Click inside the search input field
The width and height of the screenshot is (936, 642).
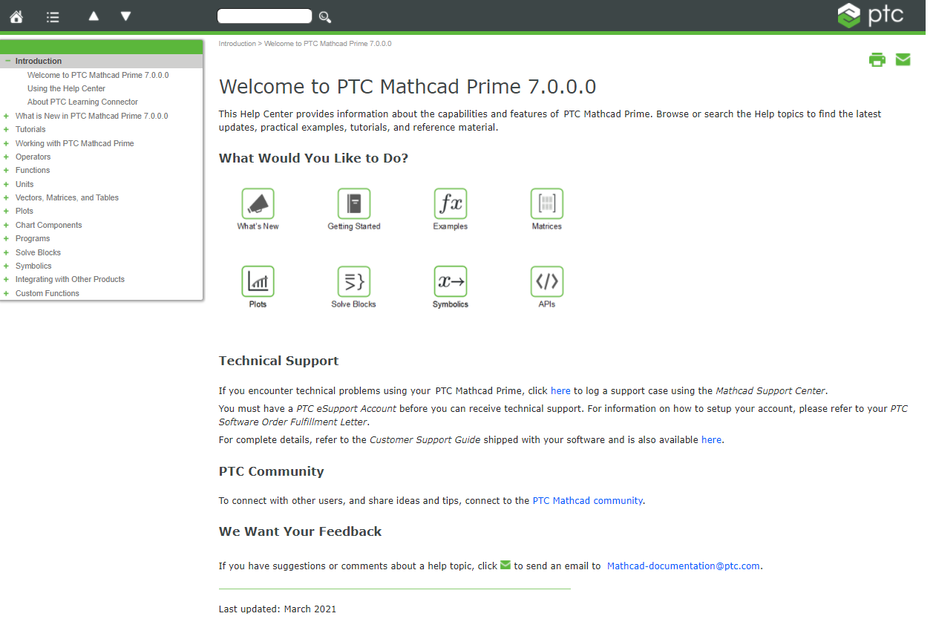point(264,16)
